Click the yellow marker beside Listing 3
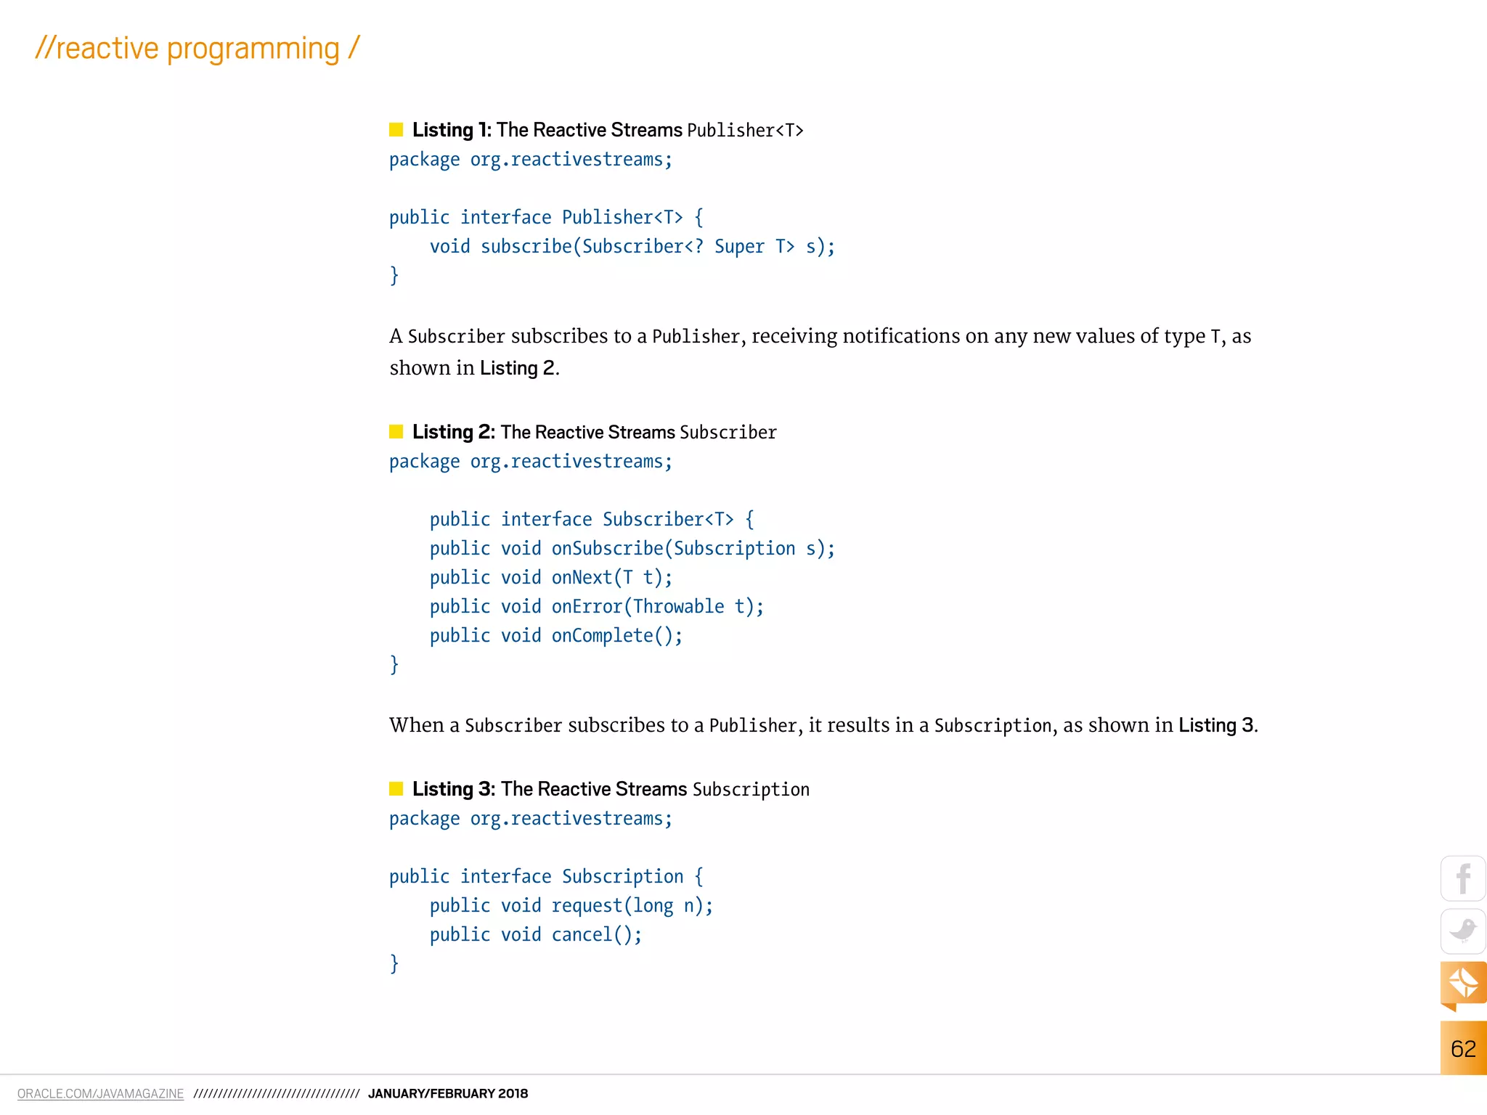The height and width of the screenshot is (1115, 1487). (396, 789)
